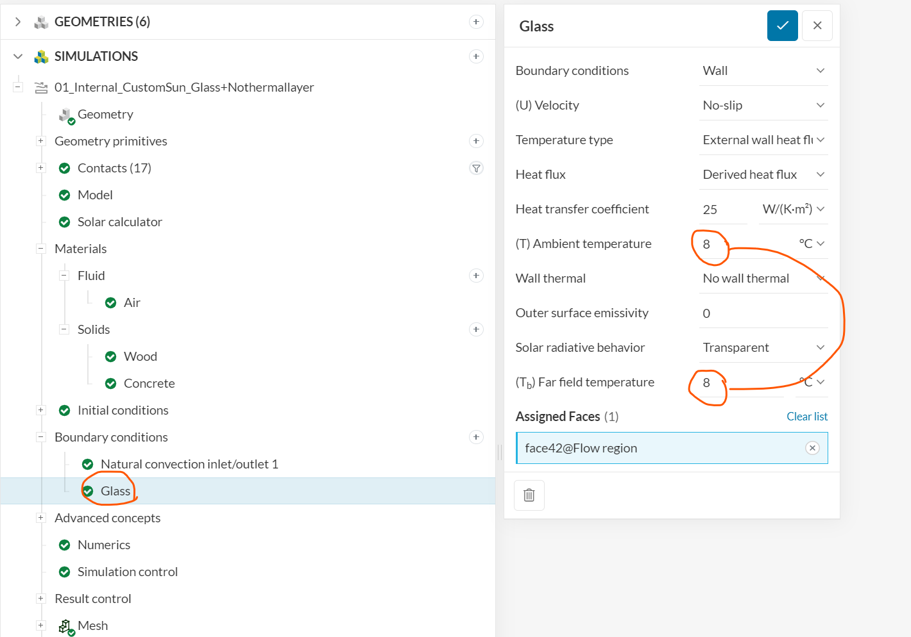This screenshot has height=637, width=911.
Task: Expand the Advanced concepts node
Action: pyautogui.click(x=41, y=518)
